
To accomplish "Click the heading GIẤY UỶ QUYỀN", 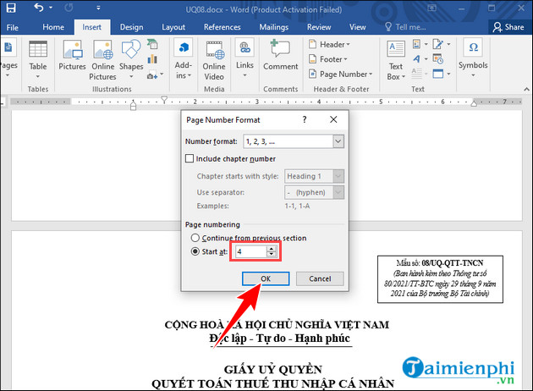I will 273,369.
